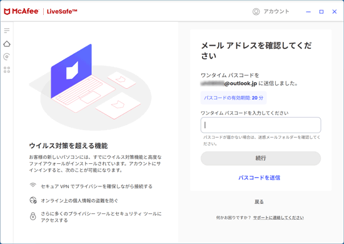Image resolution: width=344 pixels, height=244 pixels.
Task: Click the パスコードを送信 resend link
Action: point(260,178)
